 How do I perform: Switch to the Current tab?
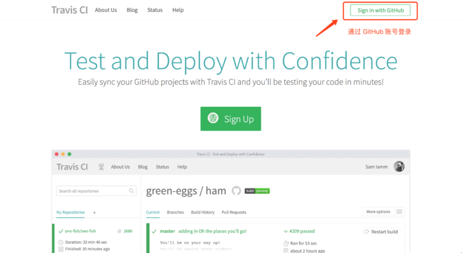pos(152,212)
